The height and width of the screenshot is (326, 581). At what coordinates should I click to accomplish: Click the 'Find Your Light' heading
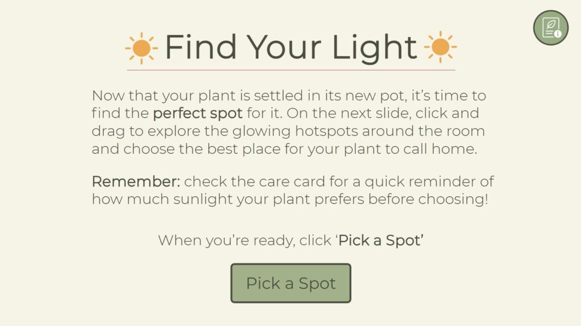click(290, 47)
